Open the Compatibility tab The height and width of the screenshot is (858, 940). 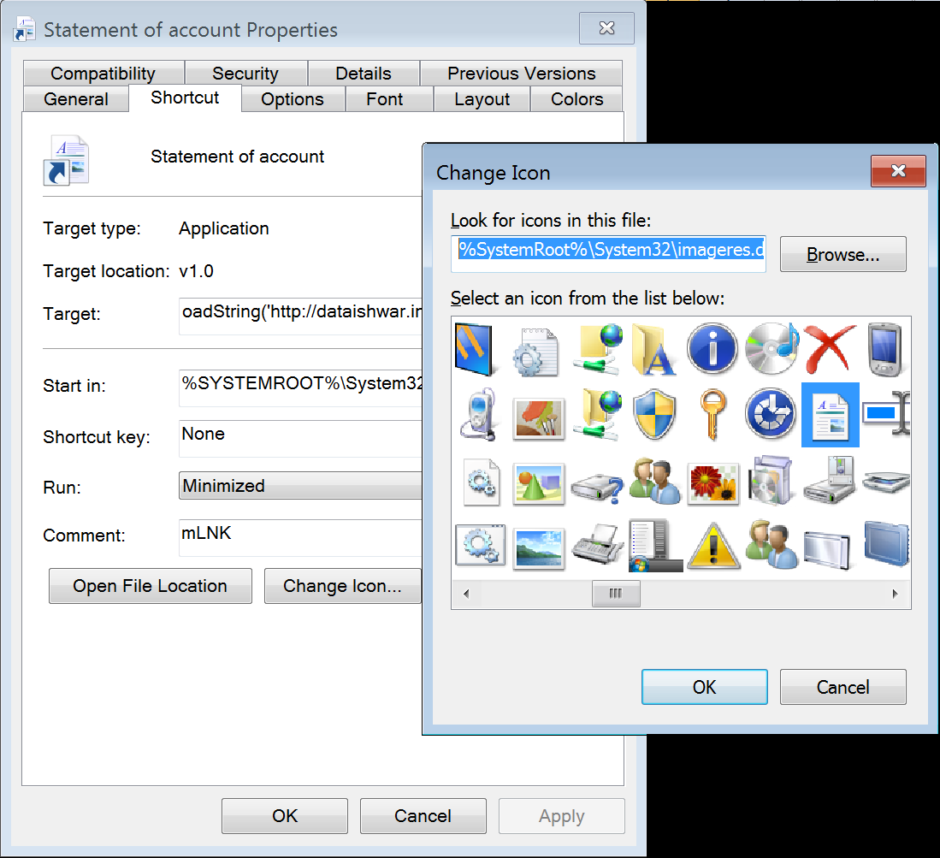click(103, 74)
